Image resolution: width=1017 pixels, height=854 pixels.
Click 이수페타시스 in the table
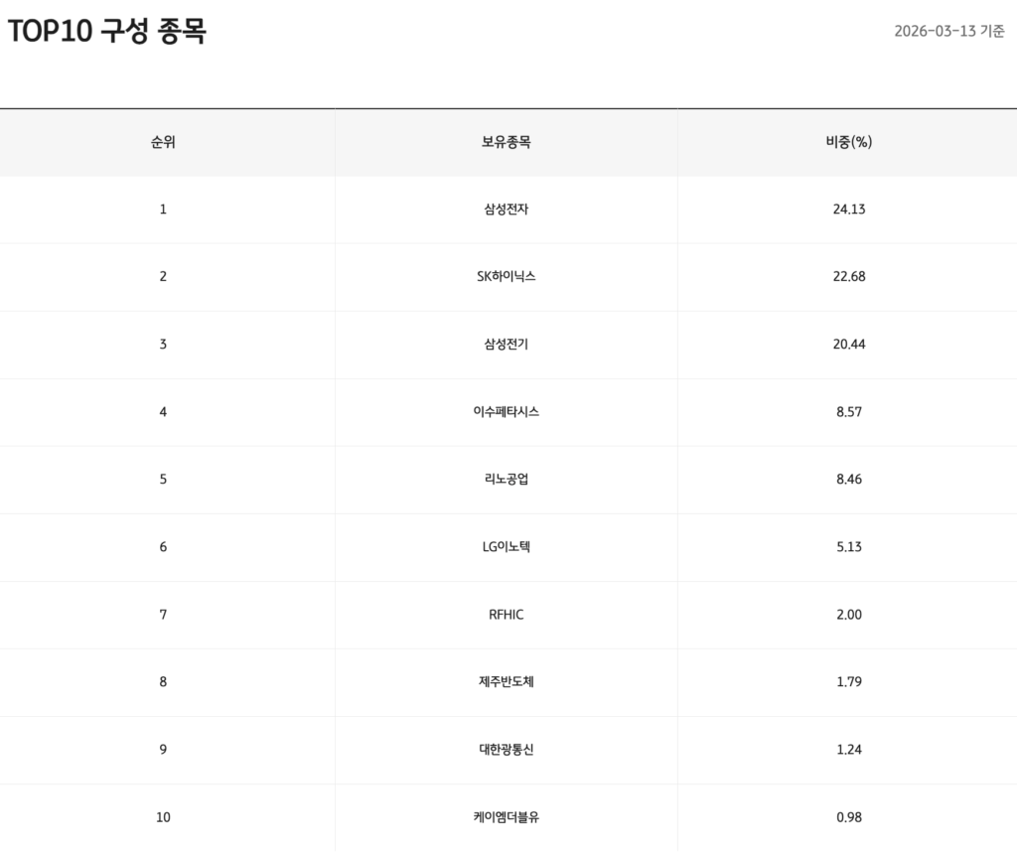click(506, 412)
